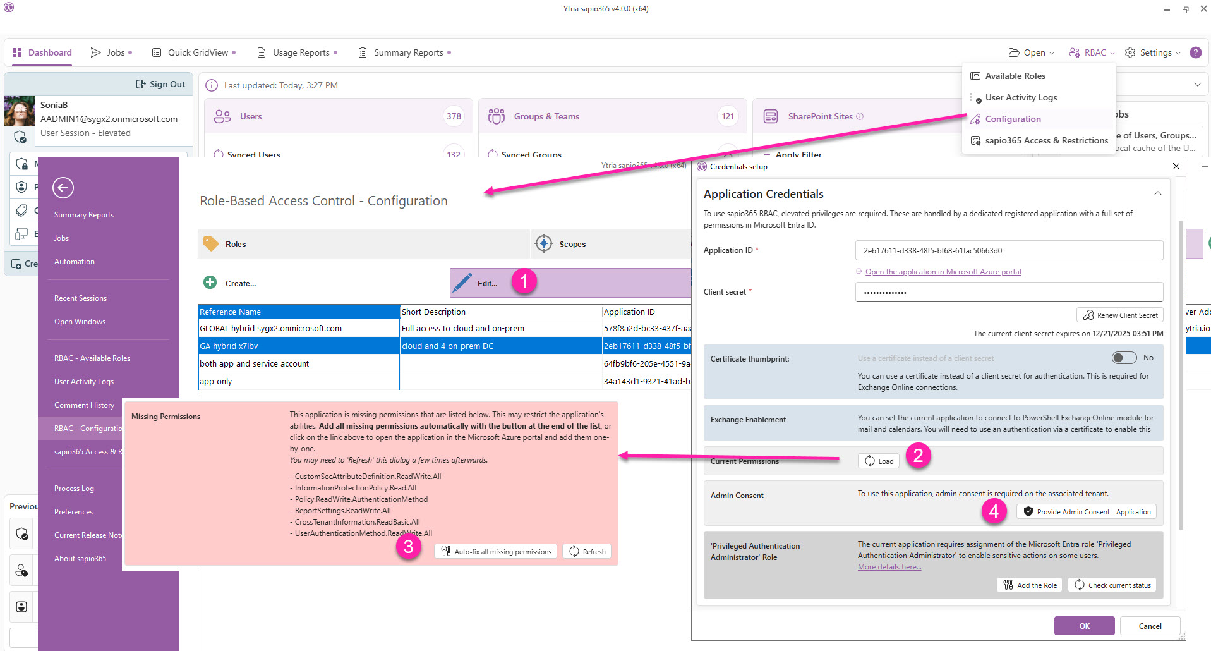Collapse the Application Credentials section
This screenshot has width=1211, height=651.
tap(1157, 193)
